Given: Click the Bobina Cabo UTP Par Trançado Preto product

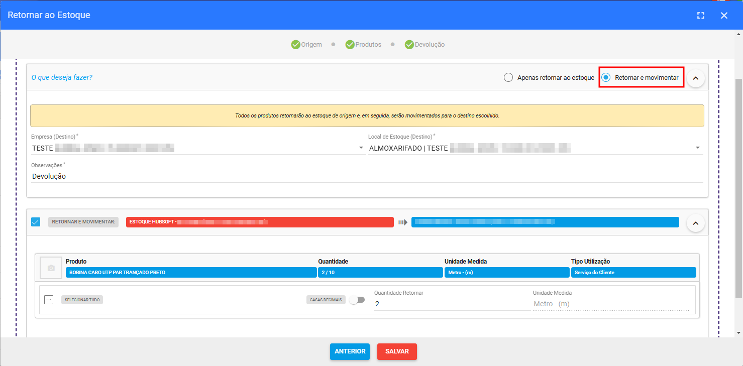Looking at the screenshot, I should (x=191, y=273).
